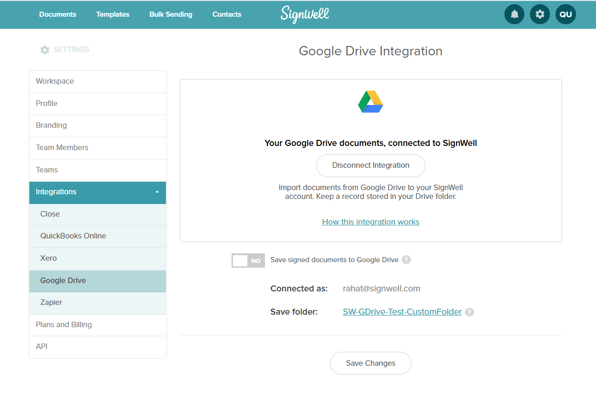Go to Plans and Billing
Image resolution: width=596 pixels, height=409 pixels.
click(x=98, y=325)
